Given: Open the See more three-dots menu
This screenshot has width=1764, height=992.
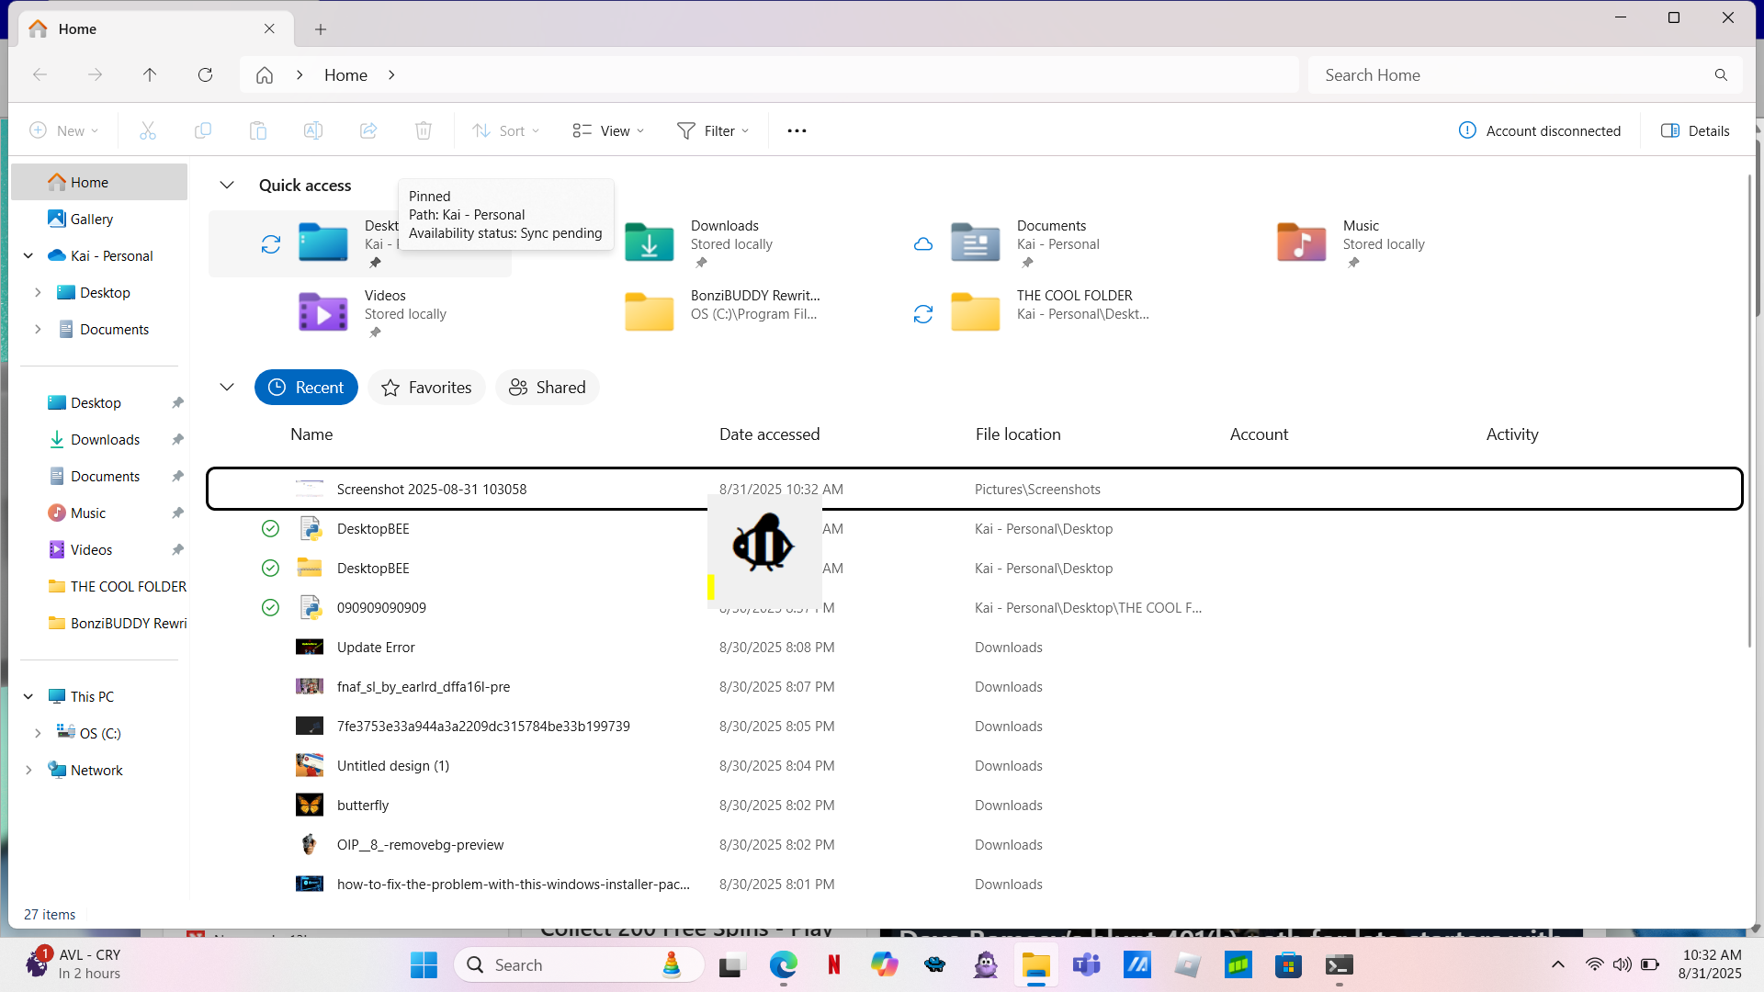Looking at the screenshot, I should click(797, 130).
